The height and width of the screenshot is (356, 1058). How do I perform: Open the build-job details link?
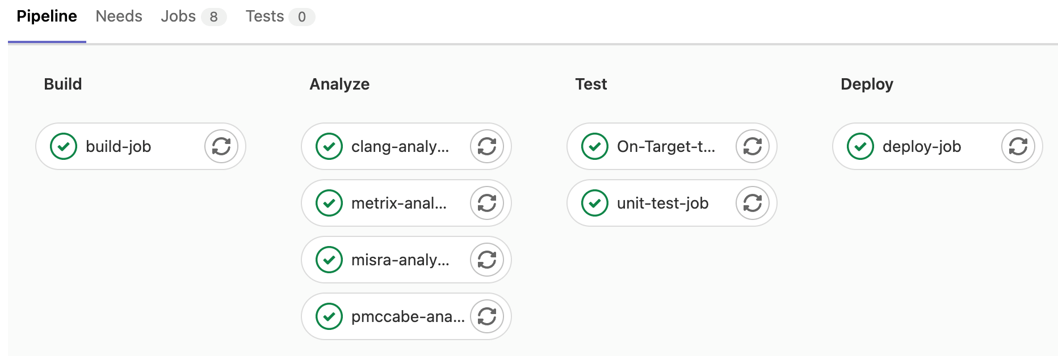click(x=119, y=146)
